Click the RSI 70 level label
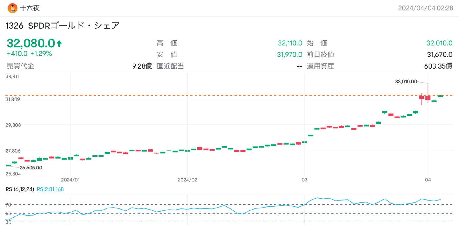 (x=8, y=205)
